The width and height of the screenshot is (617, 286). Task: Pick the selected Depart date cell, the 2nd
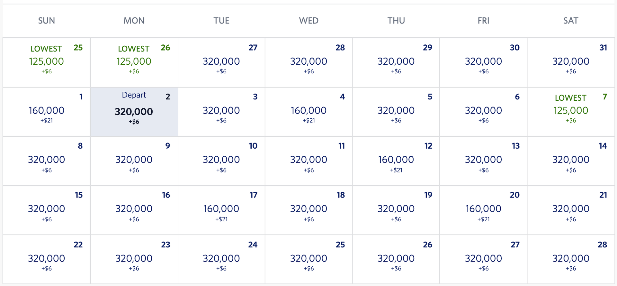[x=134, y=112]
